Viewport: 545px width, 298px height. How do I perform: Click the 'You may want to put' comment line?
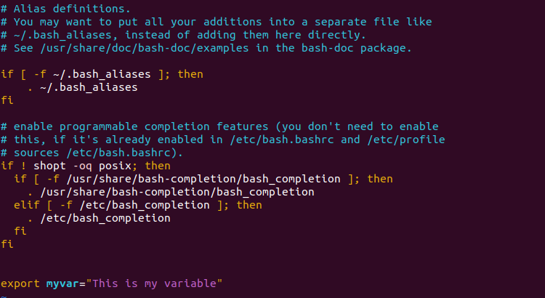(x=217, y=22)
